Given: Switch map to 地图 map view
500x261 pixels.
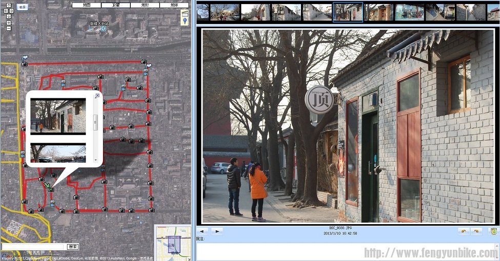Looking at the screenshot, I should click(86, 5).
